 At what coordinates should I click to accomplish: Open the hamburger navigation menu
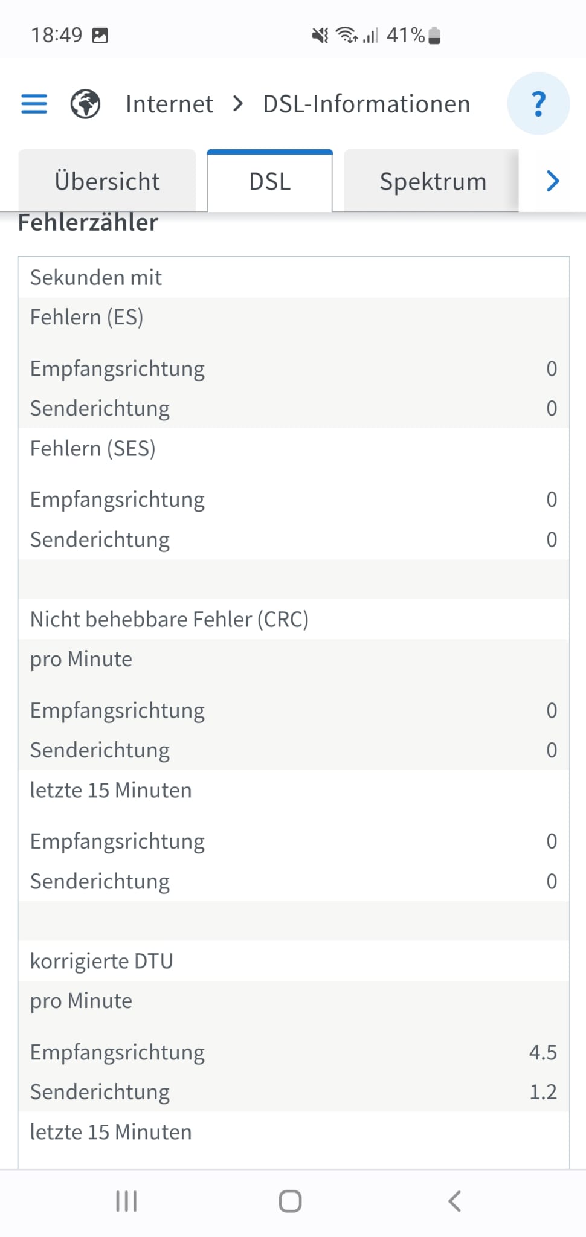pyautogui.click(x=34, y=104)
